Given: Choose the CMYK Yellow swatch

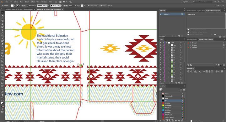Looking at the screenshot, I should point(172,105).
